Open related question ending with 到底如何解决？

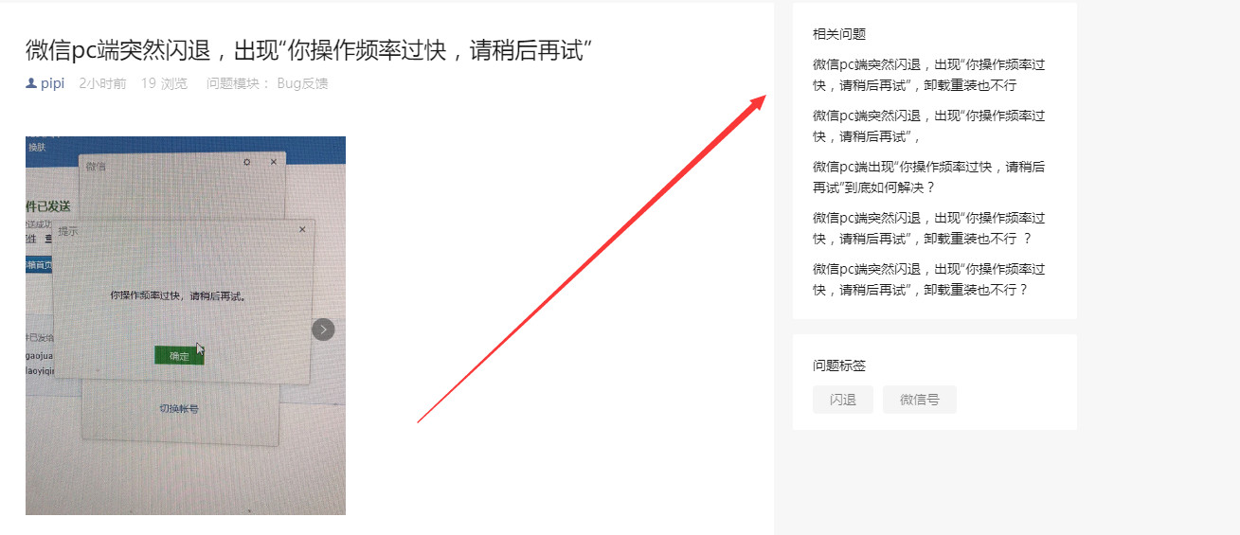click(929, 177)
